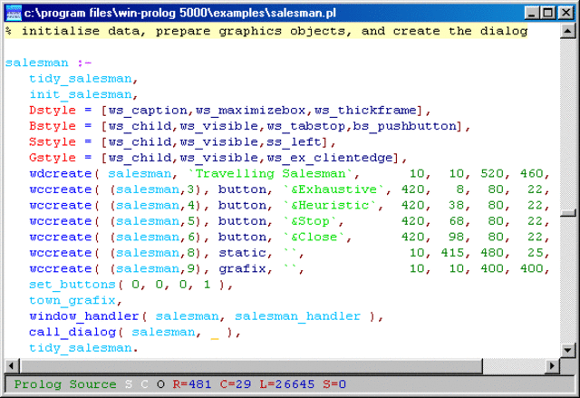
Task: Click 'ws_ex_clientedge' in the Gstyle list
Action: (330, 158)
